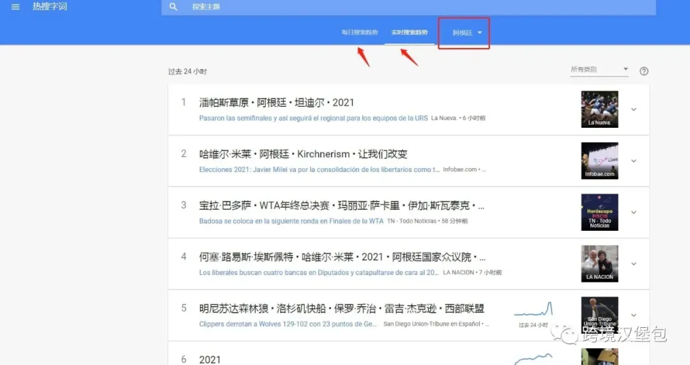The height and width of the screenshot is (365, 690).
Task: Open LA NACION thumbnail image
Action: coord(599,264)
